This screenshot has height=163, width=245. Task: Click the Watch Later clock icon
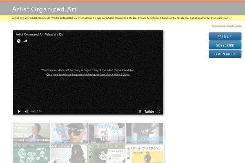tap(19, 41)
